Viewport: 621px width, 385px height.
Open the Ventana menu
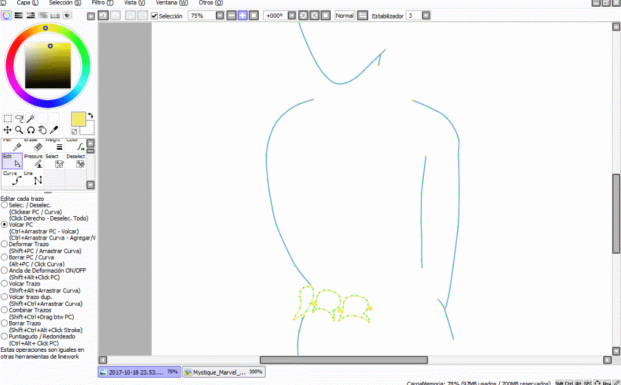pyautogui.click(x=172, y=3)
